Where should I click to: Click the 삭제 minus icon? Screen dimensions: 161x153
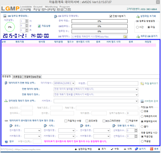(125, 149)
